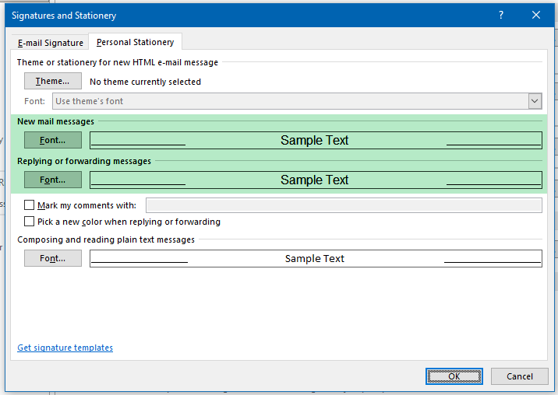This screenshot has height=395, width=558.
Task: Open Font settings for plain text messages
Action: (53, 258)
